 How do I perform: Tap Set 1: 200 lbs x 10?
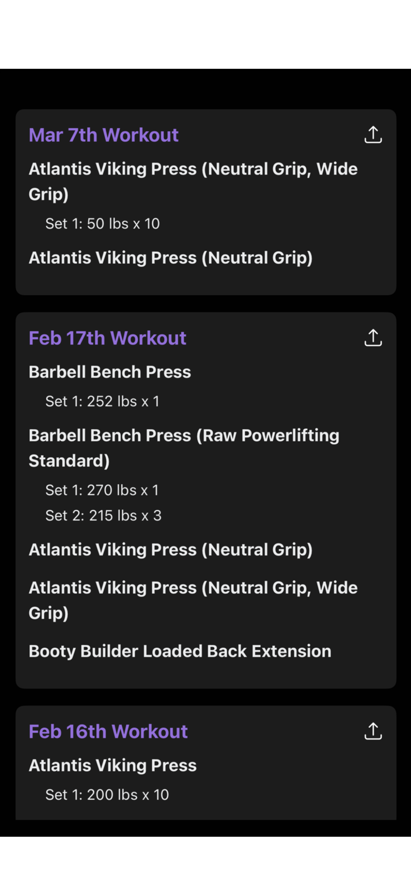(107, 794)
